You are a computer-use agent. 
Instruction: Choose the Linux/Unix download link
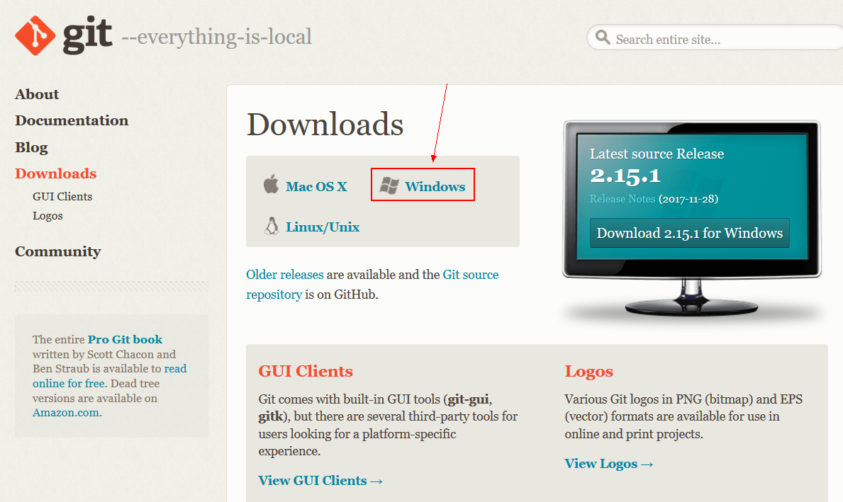(x=323, y=227)
